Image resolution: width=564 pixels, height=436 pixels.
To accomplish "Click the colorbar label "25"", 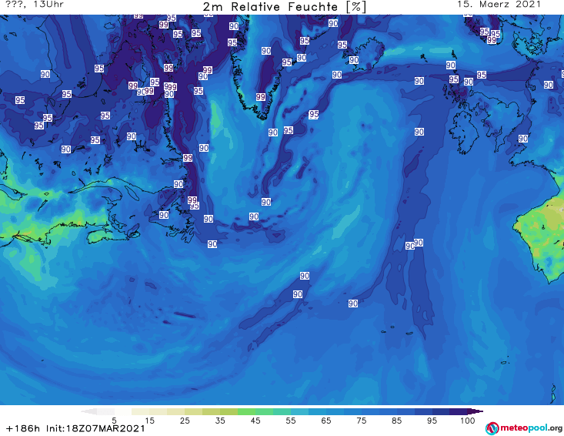I will (185, 421).
